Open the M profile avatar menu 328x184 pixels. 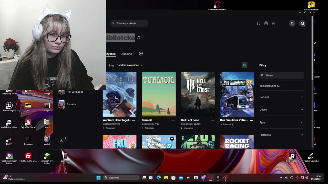click(x=302, y=24)
